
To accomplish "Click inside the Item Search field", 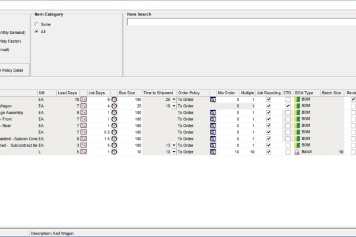I will pyautogui.click(x=241, y=22).
